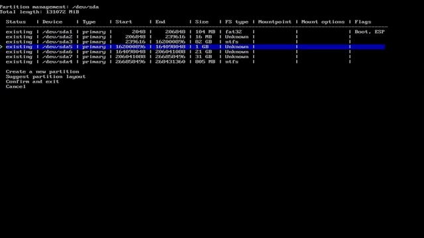Click the 21 GB size cell
424x238 pixels.
click(203, 52)
